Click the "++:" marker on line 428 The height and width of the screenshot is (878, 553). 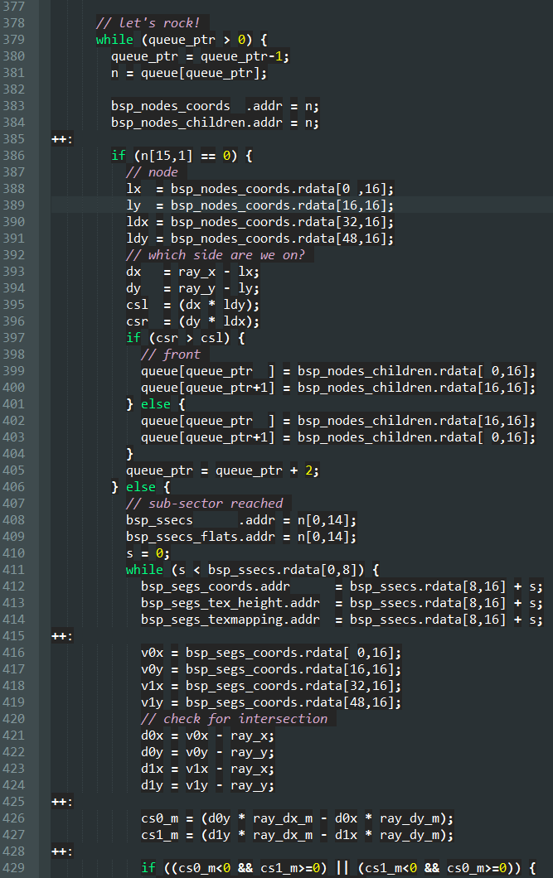62,851
